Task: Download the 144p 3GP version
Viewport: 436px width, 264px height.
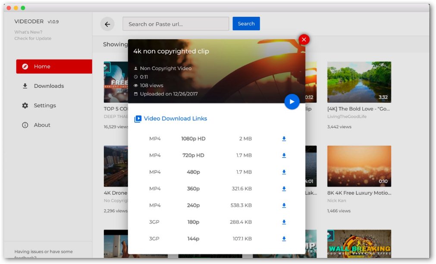Action: [284, 239]
